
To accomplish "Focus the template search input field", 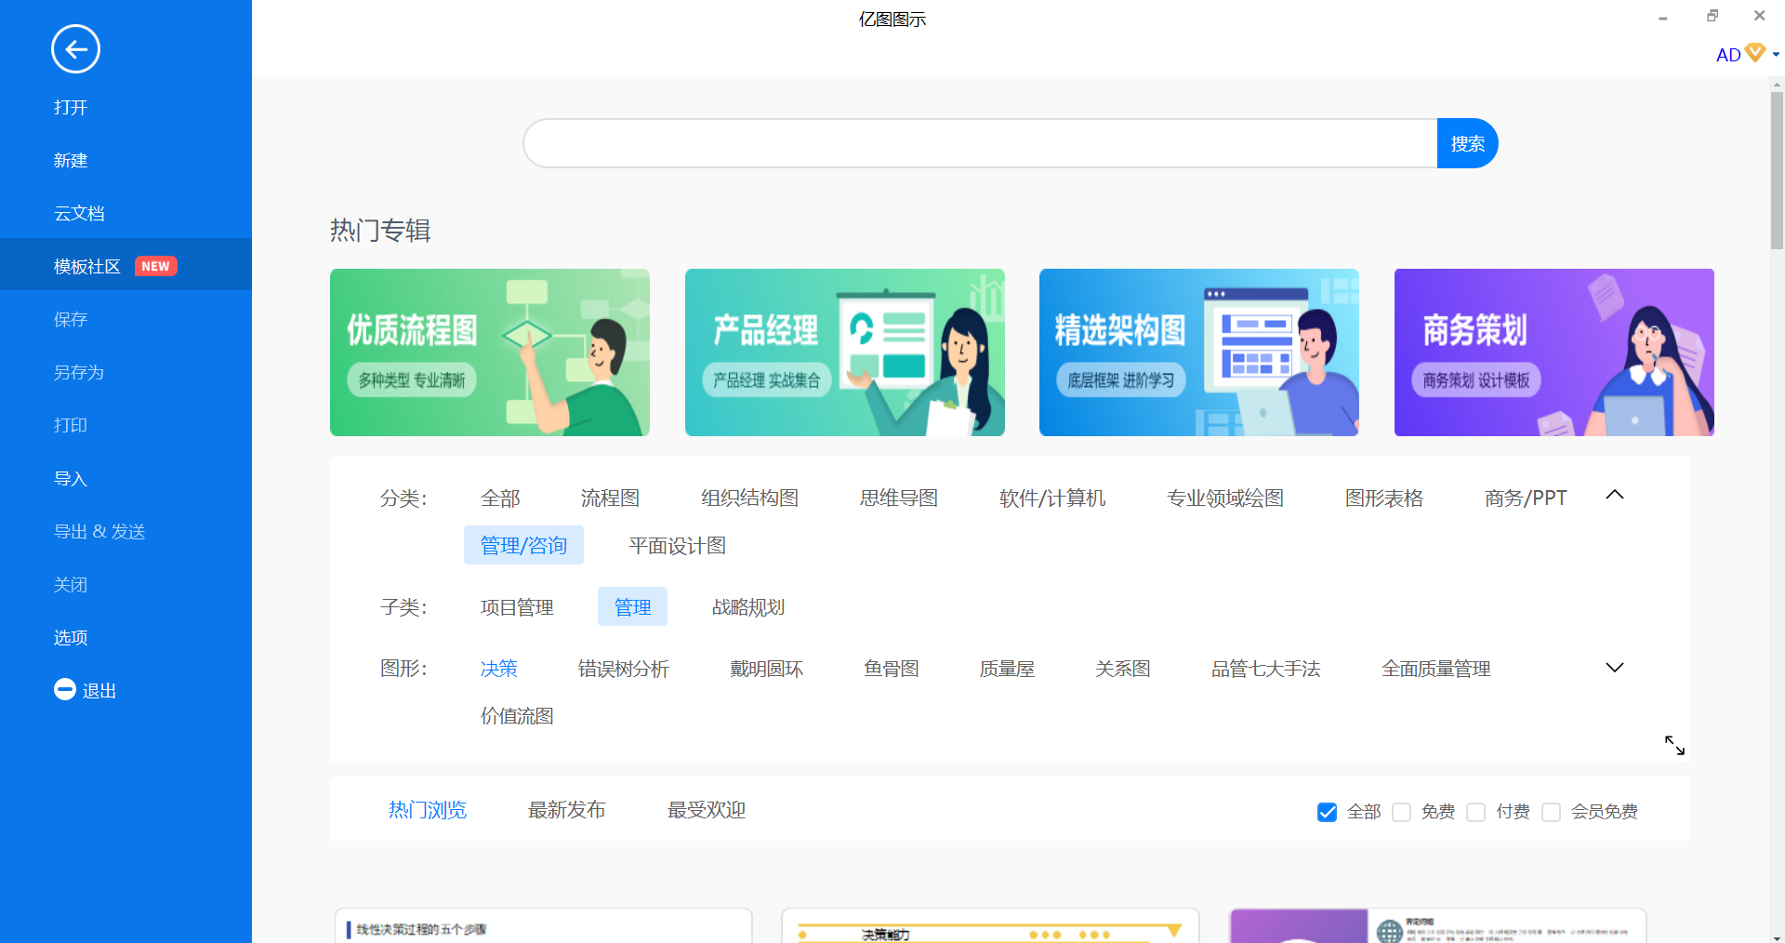I will pyautogui.click(x=980, y=143).
